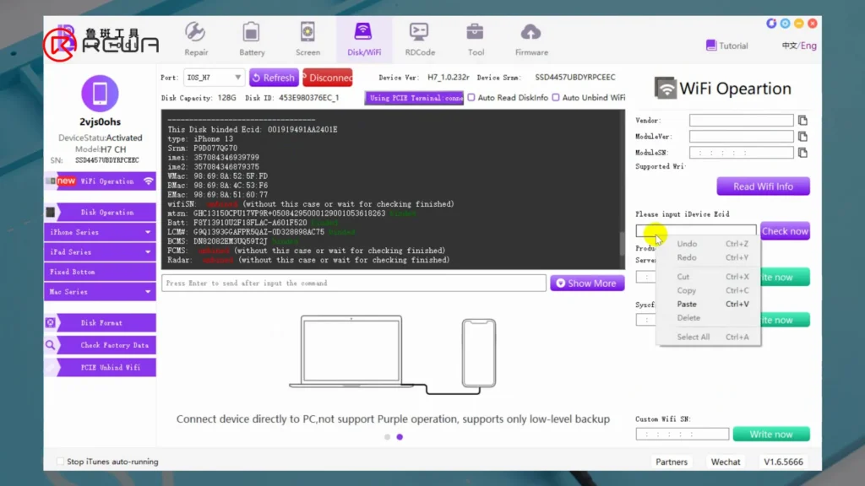The image size is (865, 486).
Task: Switch to the Screen tab
Action: tap(307, 39)
